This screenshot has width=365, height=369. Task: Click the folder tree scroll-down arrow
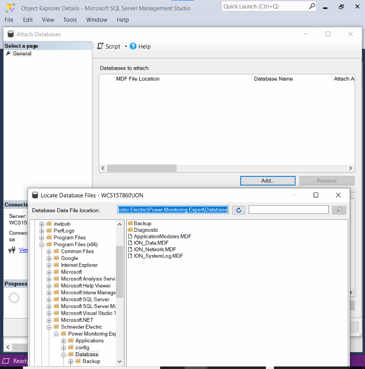pyautogui.click(x=120, y=361)
